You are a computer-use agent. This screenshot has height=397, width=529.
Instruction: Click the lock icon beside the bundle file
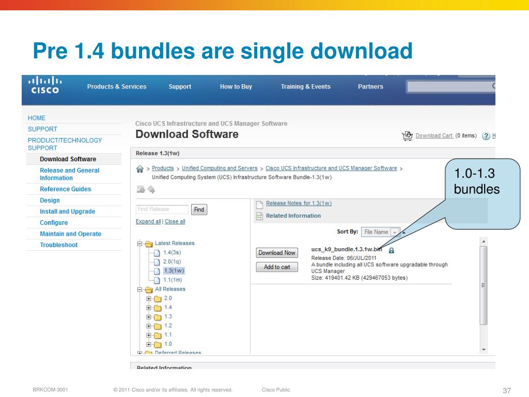pyautogui.click(x=392, y=250)
